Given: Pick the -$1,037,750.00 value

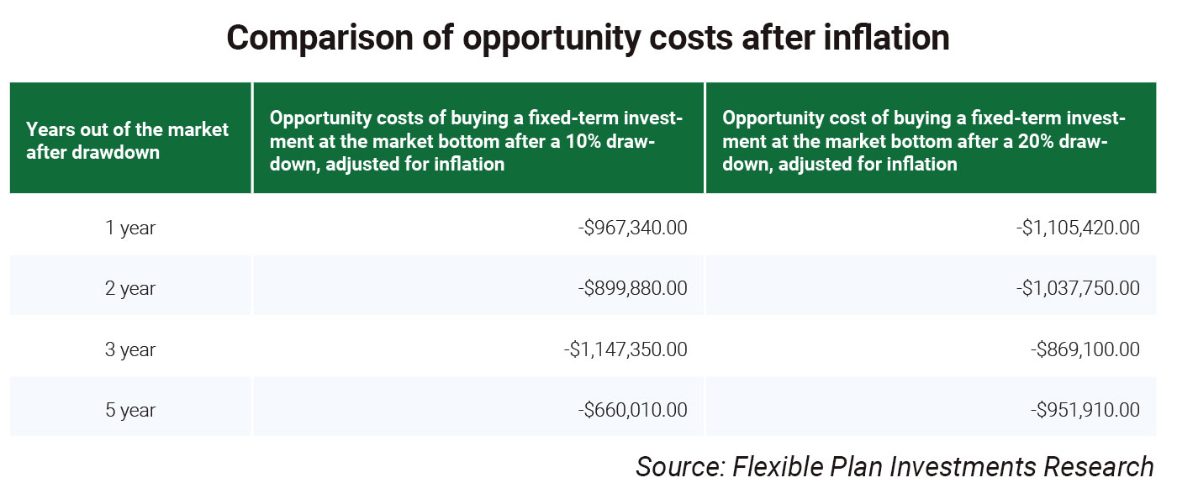Looking at the screenshot, I should click(x=1079, y=288).
